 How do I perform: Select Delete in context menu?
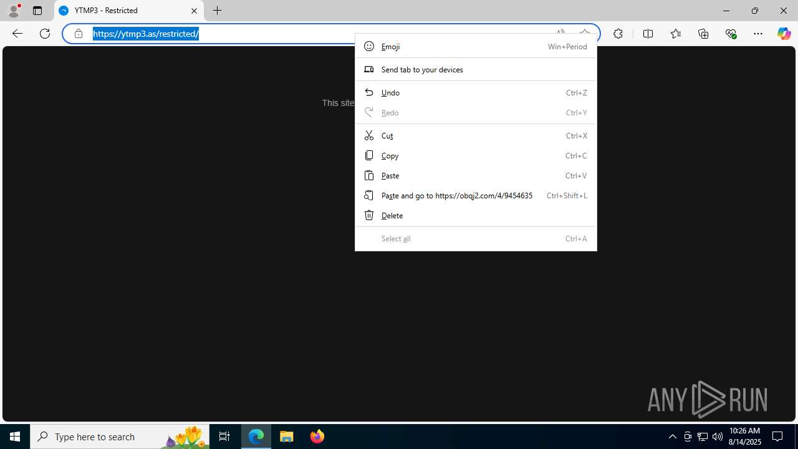coord(476,215)
